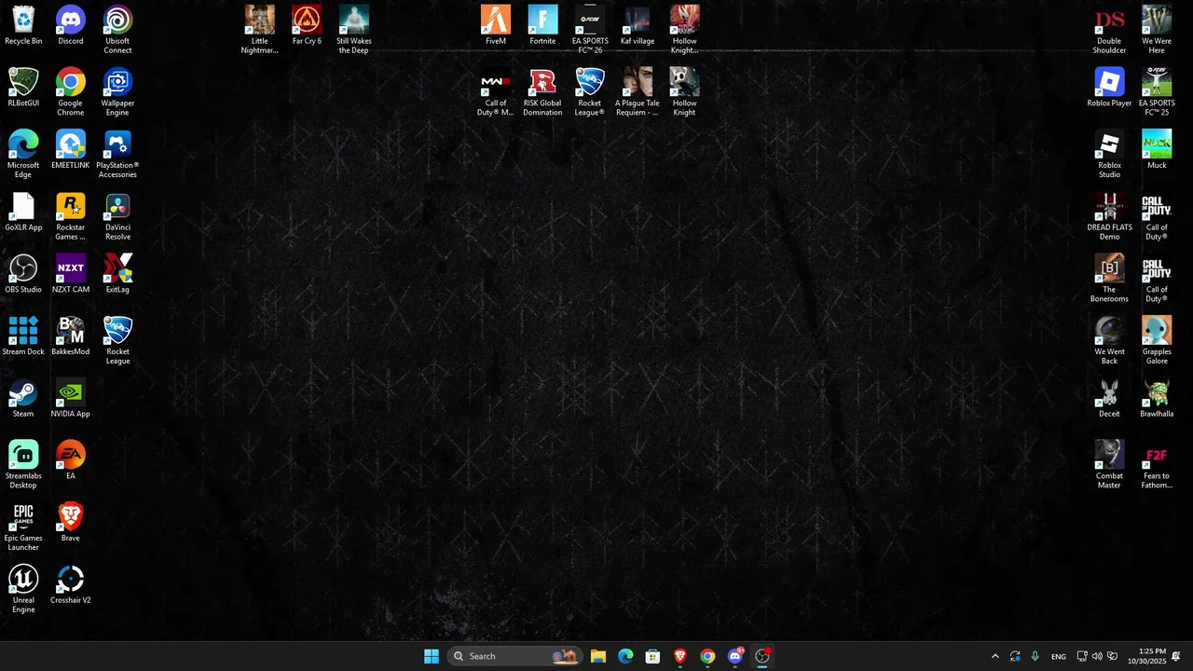The image size is (1193, 671).
Task: Select The Bonerooms game shortcut
Action: click(x=1109, y=280)
